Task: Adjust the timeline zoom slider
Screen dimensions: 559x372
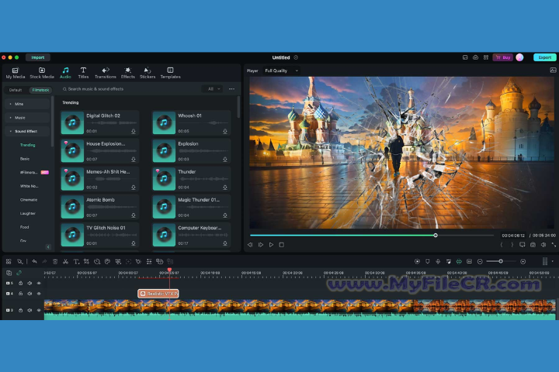Action: click(x=501, y=261)
